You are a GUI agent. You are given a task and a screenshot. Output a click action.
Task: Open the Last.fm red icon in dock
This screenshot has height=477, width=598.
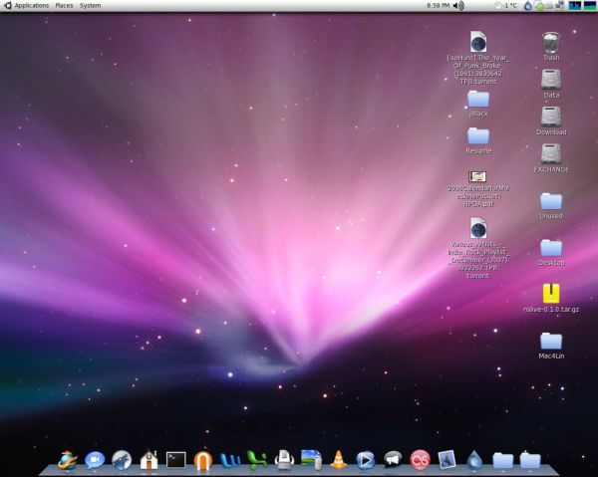tap(421, 460)
